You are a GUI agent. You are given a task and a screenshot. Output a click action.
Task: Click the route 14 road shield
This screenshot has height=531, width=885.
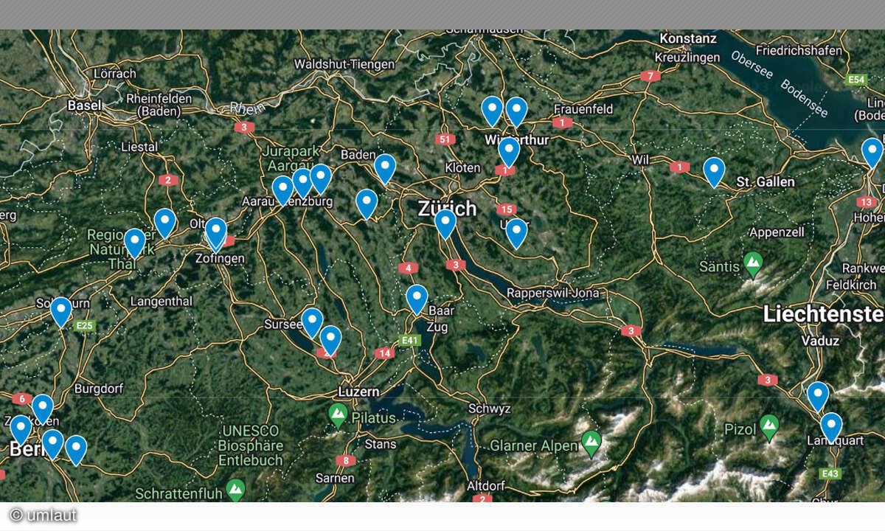383,353
